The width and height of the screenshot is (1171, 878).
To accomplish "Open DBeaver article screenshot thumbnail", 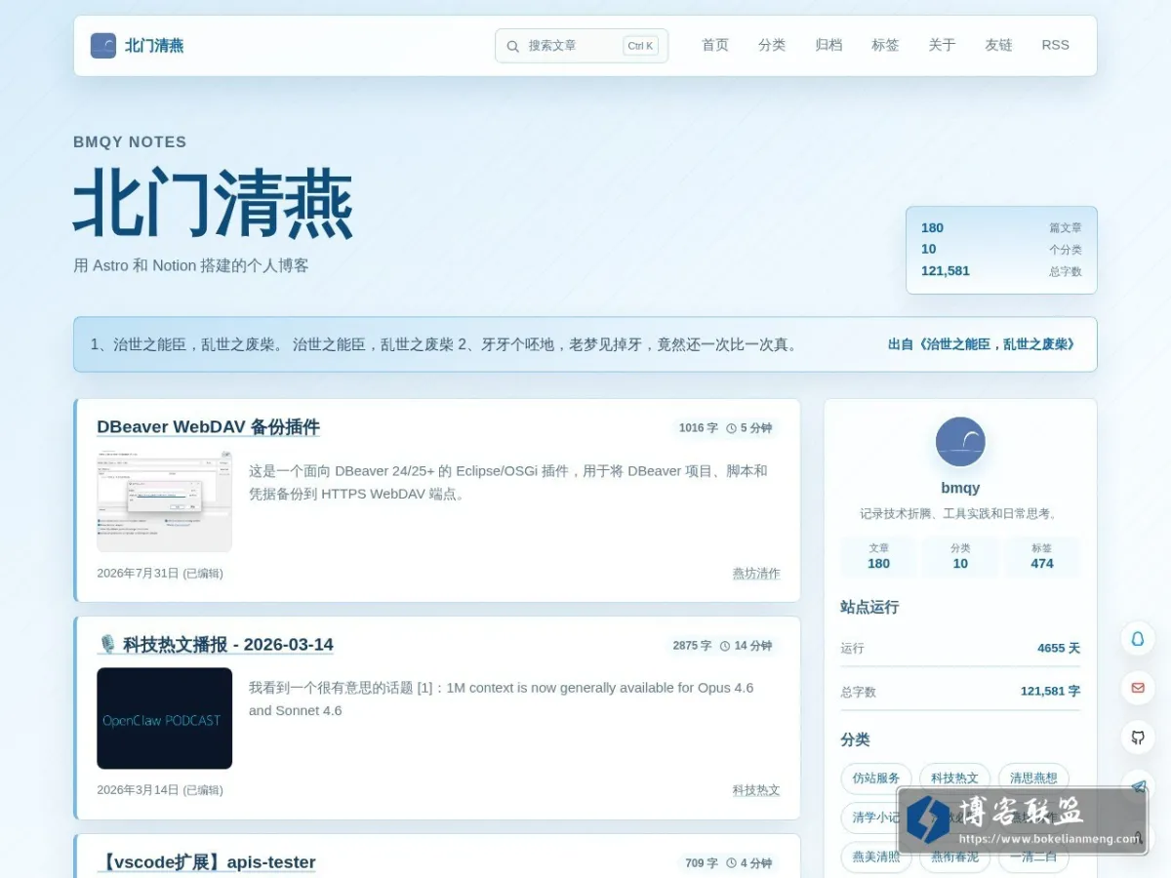I will [165, 500].
